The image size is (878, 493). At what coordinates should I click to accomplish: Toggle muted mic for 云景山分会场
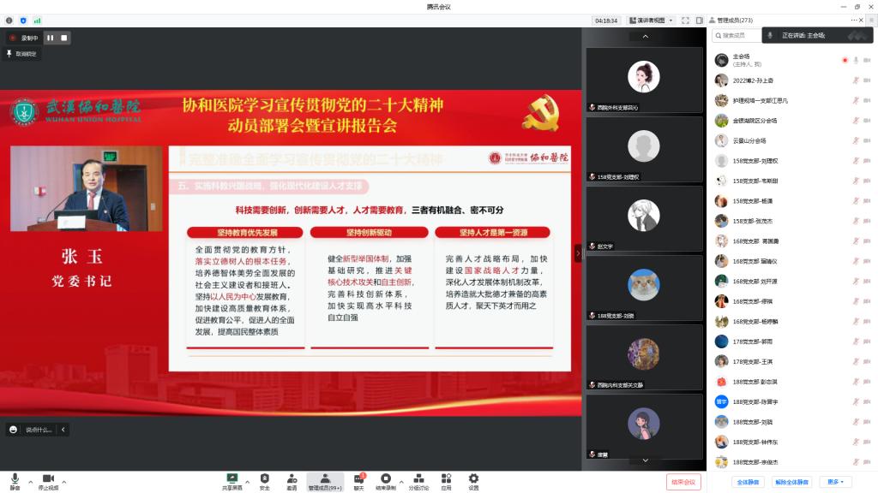pos(857,141)
